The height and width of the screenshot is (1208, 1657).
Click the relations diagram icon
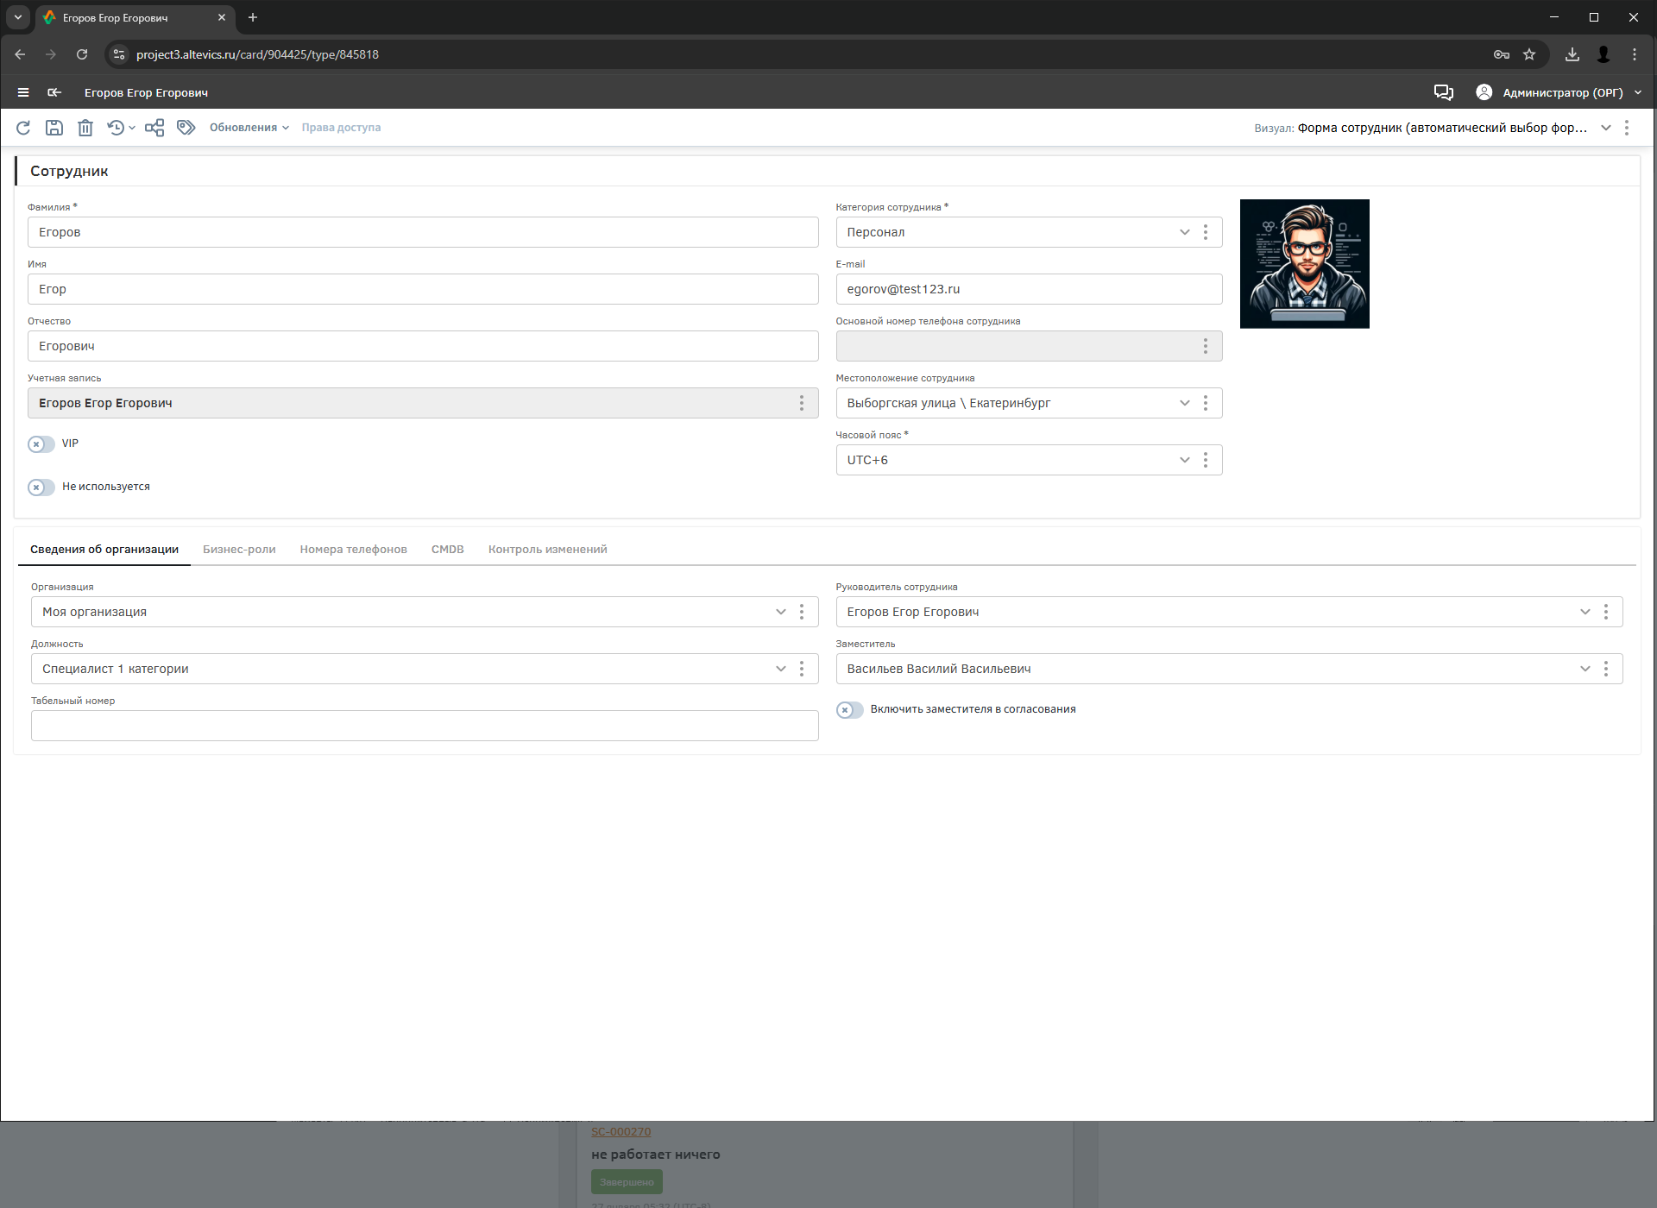(154, 128)
